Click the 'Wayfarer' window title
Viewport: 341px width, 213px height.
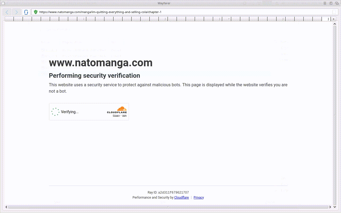164,3
